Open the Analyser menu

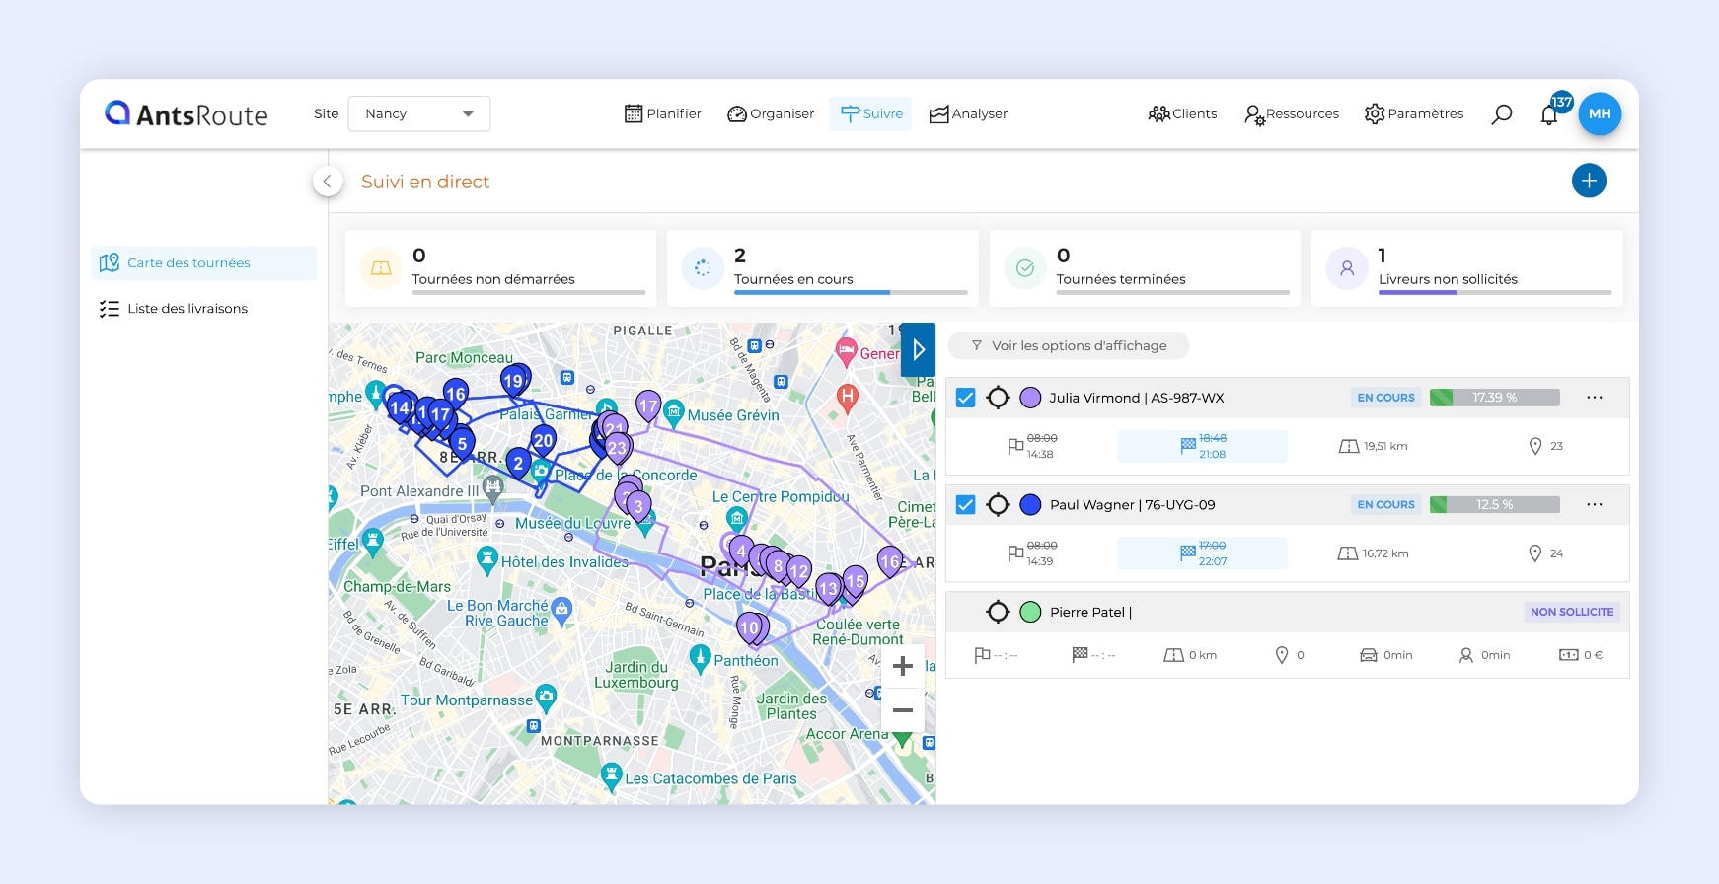pos(968,113)
